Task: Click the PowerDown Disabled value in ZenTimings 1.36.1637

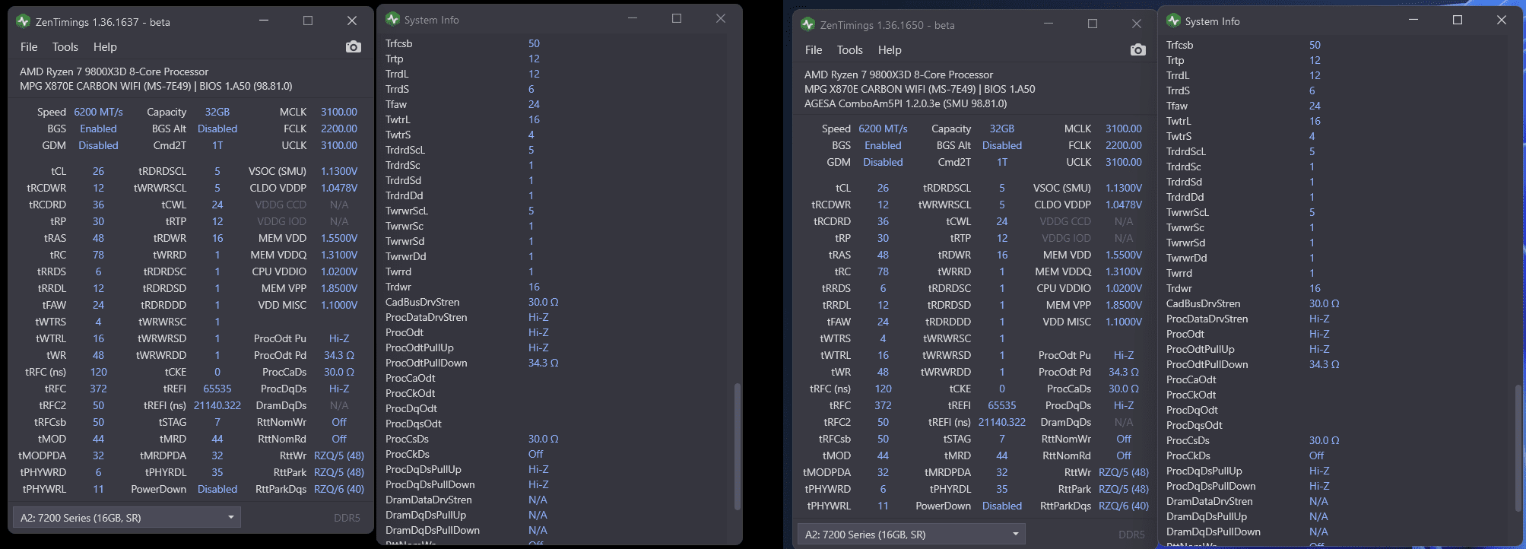Action: point(217,489)
